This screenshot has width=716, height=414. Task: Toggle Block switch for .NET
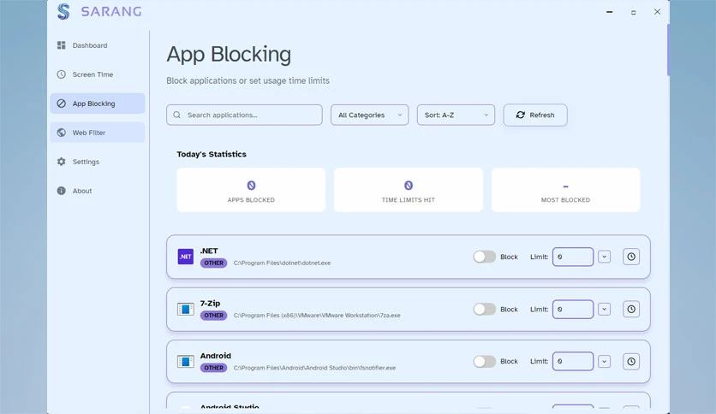(484, 257)
